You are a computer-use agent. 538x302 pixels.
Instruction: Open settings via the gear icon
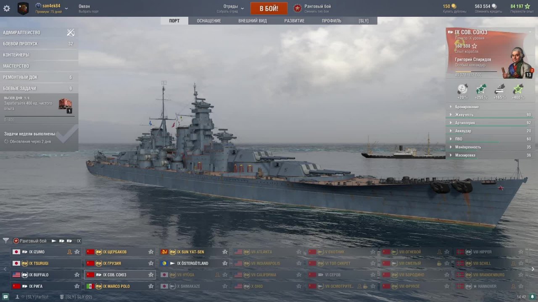(x=7, y=8)
